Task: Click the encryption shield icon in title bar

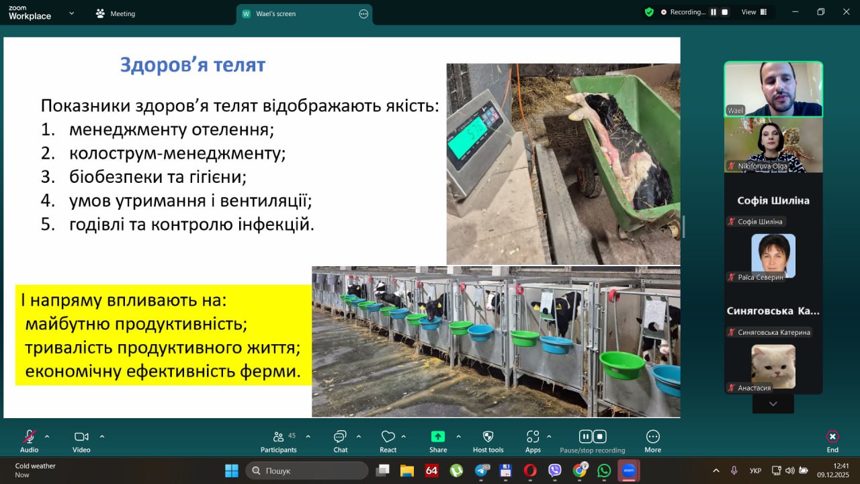Action: point(648,12)
